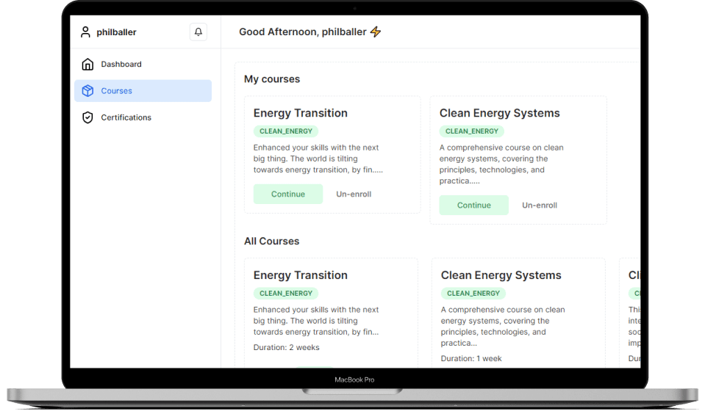Click CLEAN_ENERGY tag on All Courses Energy Transition
The image size is (705, 411).
tap(286, 294)
